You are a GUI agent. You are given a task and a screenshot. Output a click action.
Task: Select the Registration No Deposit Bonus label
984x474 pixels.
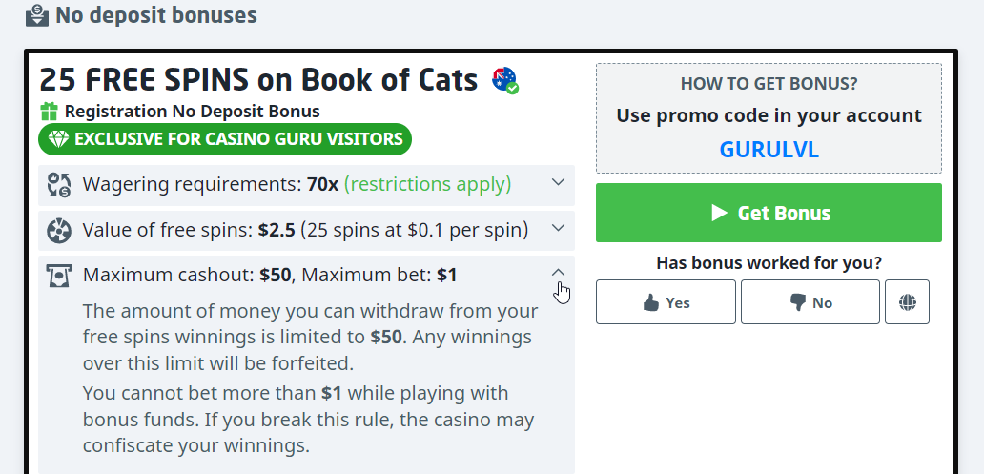tap(192, 112)
